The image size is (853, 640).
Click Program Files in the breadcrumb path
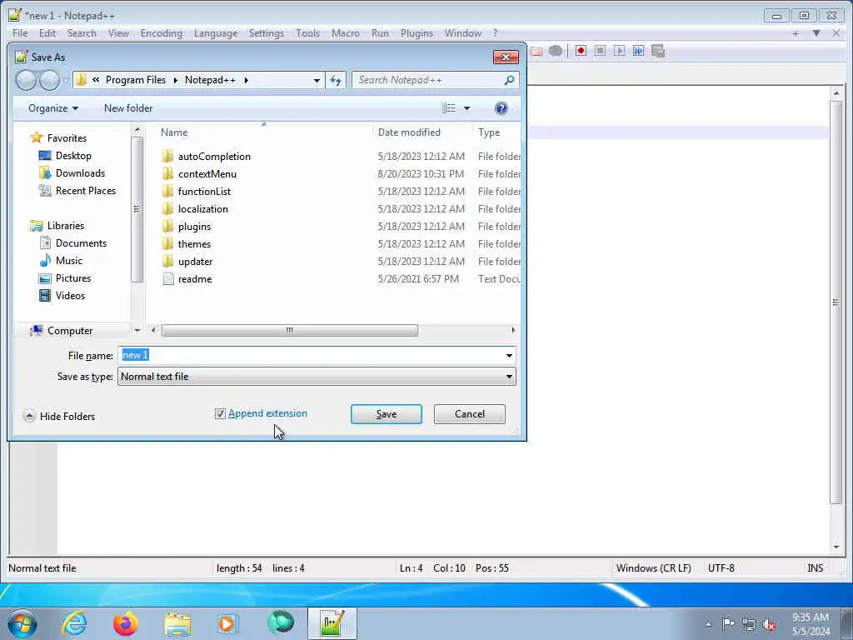point(136,80)
